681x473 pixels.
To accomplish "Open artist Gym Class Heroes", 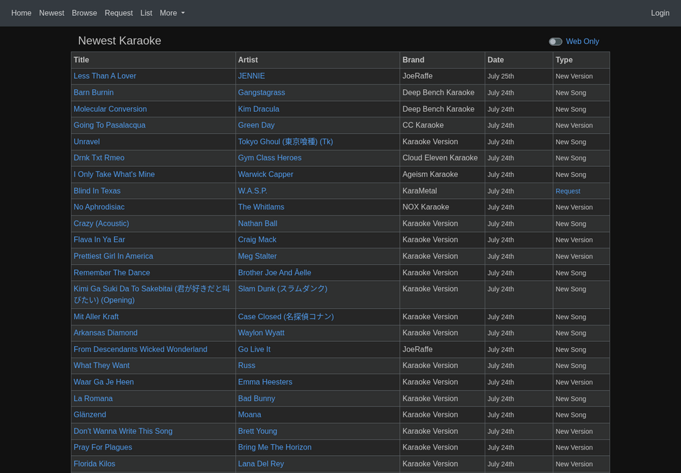I will pyautogui.click(x=270, y=158).
